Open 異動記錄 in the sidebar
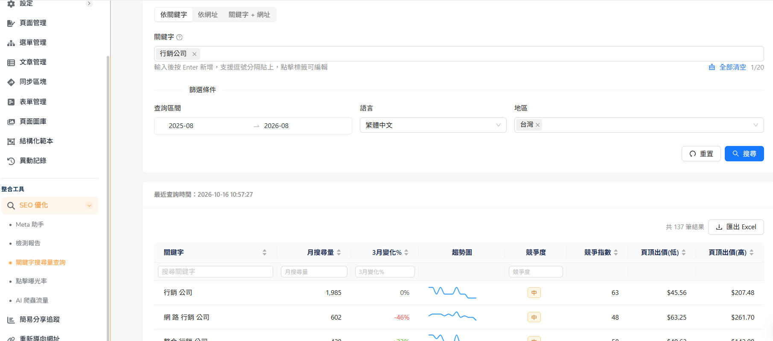 [x=33, y=160]
